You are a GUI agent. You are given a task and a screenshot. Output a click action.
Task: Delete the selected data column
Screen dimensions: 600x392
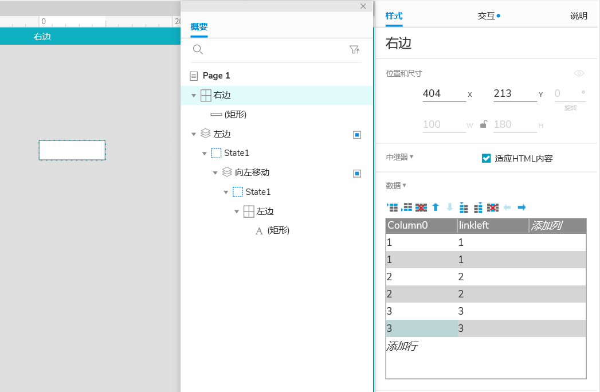[x=492, y=207]
